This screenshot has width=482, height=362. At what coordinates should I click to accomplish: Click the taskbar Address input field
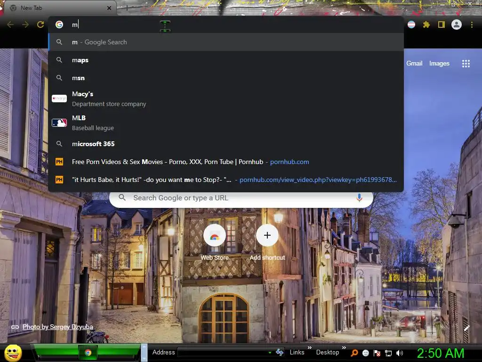click(x=222, y=353)
